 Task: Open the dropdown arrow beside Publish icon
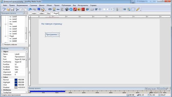coord(46,11)
